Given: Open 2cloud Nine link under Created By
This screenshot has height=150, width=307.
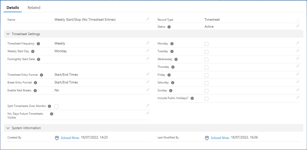Looking at the screenshot, I should click(x=69, y=138).
